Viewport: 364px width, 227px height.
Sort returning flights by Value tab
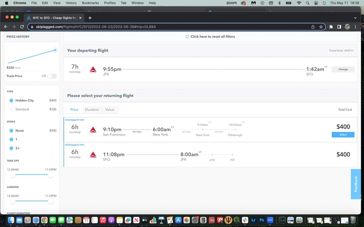coord(110,110)
